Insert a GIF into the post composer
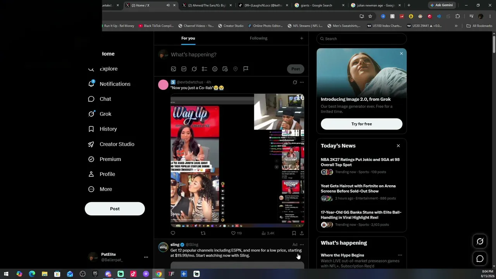 point(184,69)
